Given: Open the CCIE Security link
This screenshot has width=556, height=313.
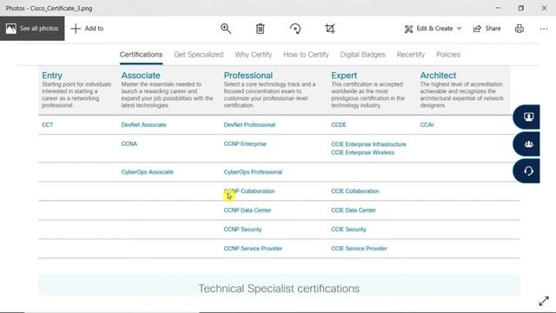Looking at the screenshot, I should pyautogui.click(x=348, y=230).
